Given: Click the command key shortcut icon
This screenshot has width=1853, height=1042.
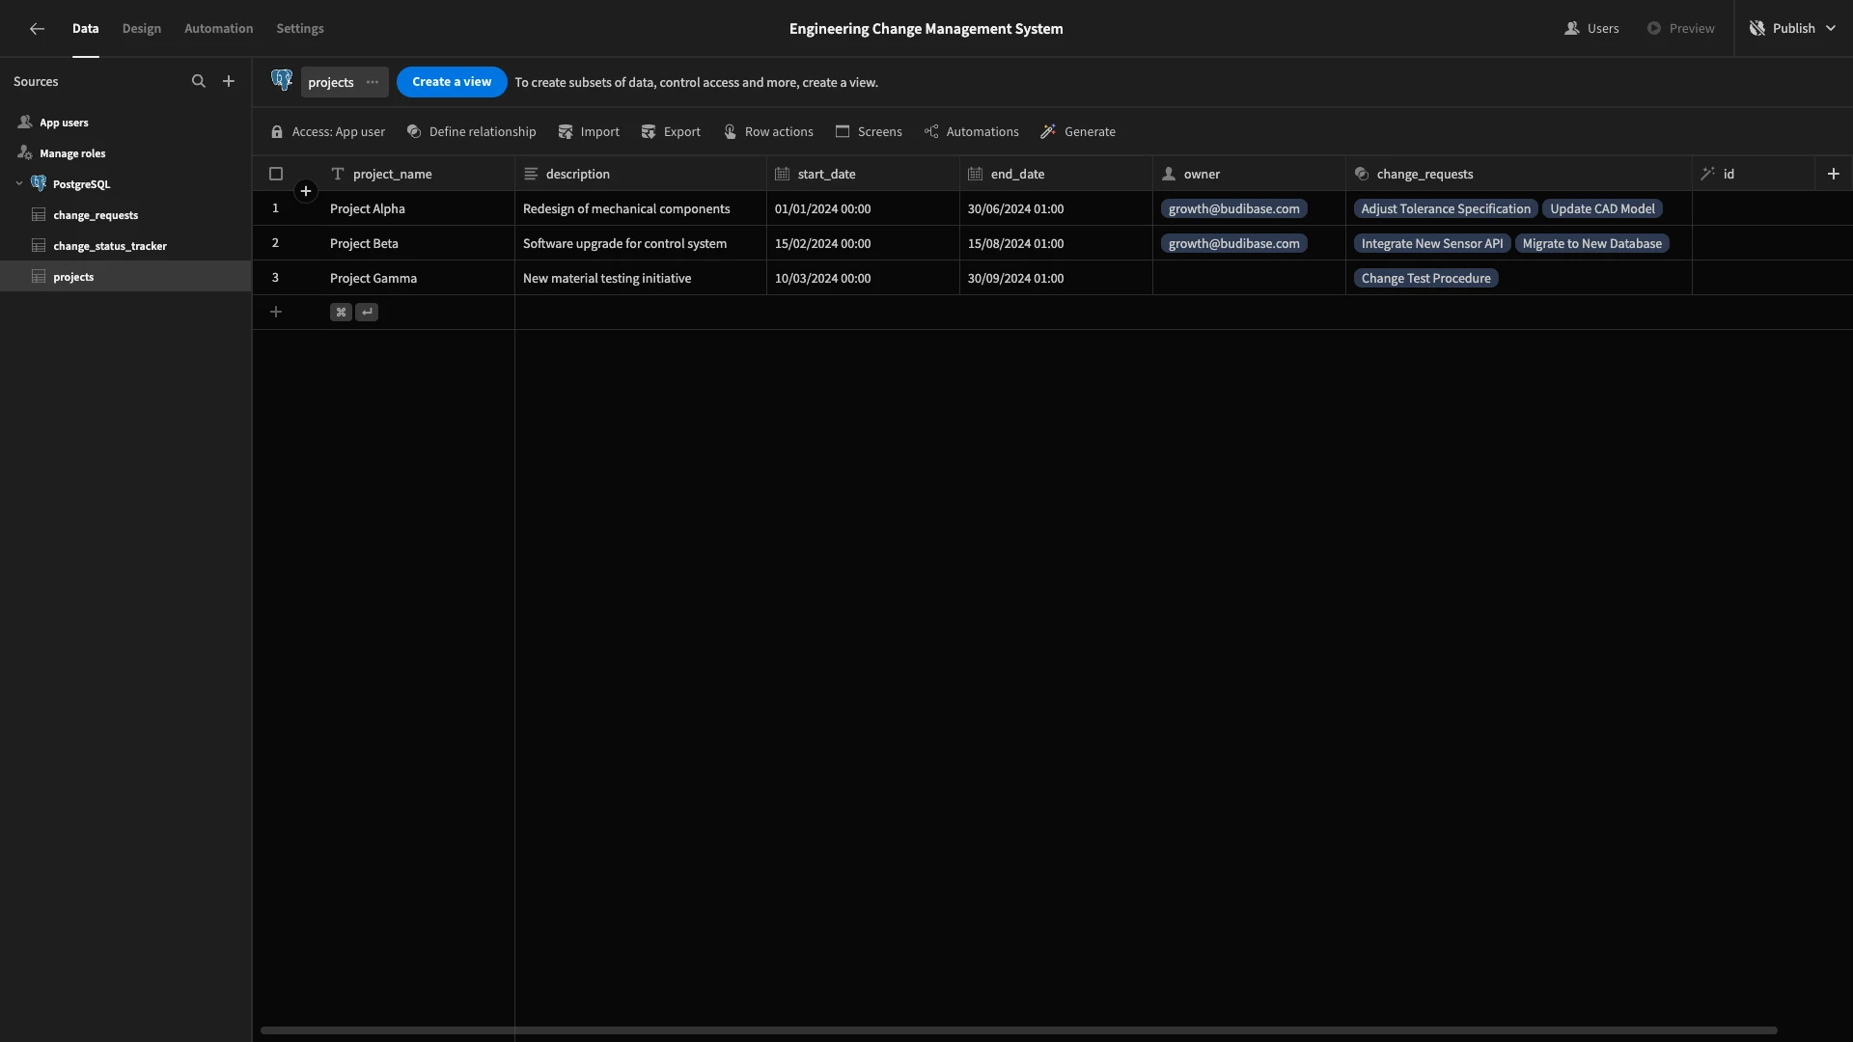Looking at the screenshot, I should coord(341,313).
